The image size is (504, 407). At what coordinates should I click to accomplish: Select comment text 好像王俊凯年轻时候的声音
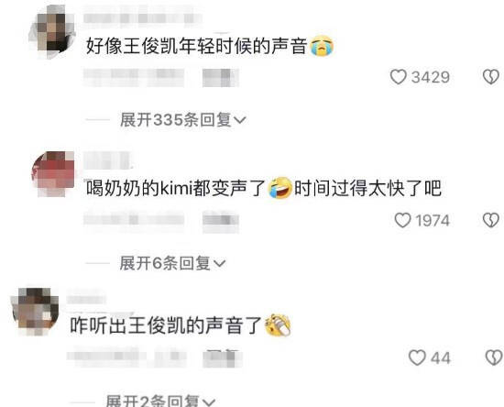coord(196,46)
